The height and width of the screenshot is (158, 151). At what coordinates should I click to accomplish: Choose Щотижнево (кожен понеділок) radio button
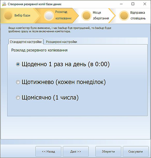tap(18, 82)
